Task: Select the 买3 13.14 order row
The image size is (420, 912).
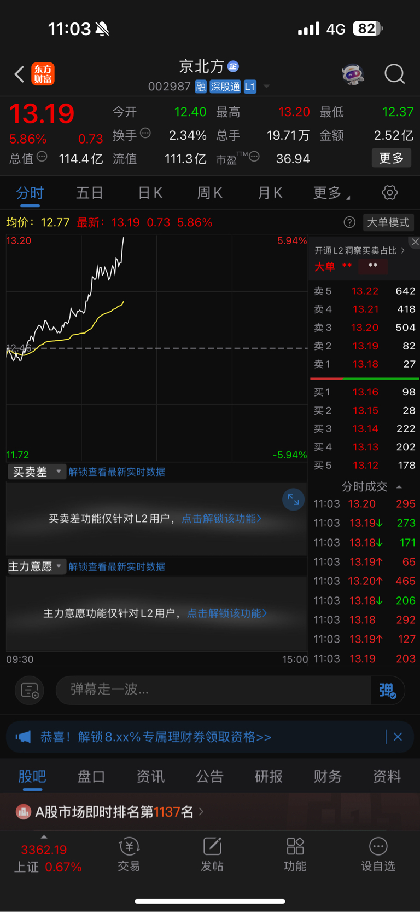Action: pyautogui.click(x=364, y=428)
